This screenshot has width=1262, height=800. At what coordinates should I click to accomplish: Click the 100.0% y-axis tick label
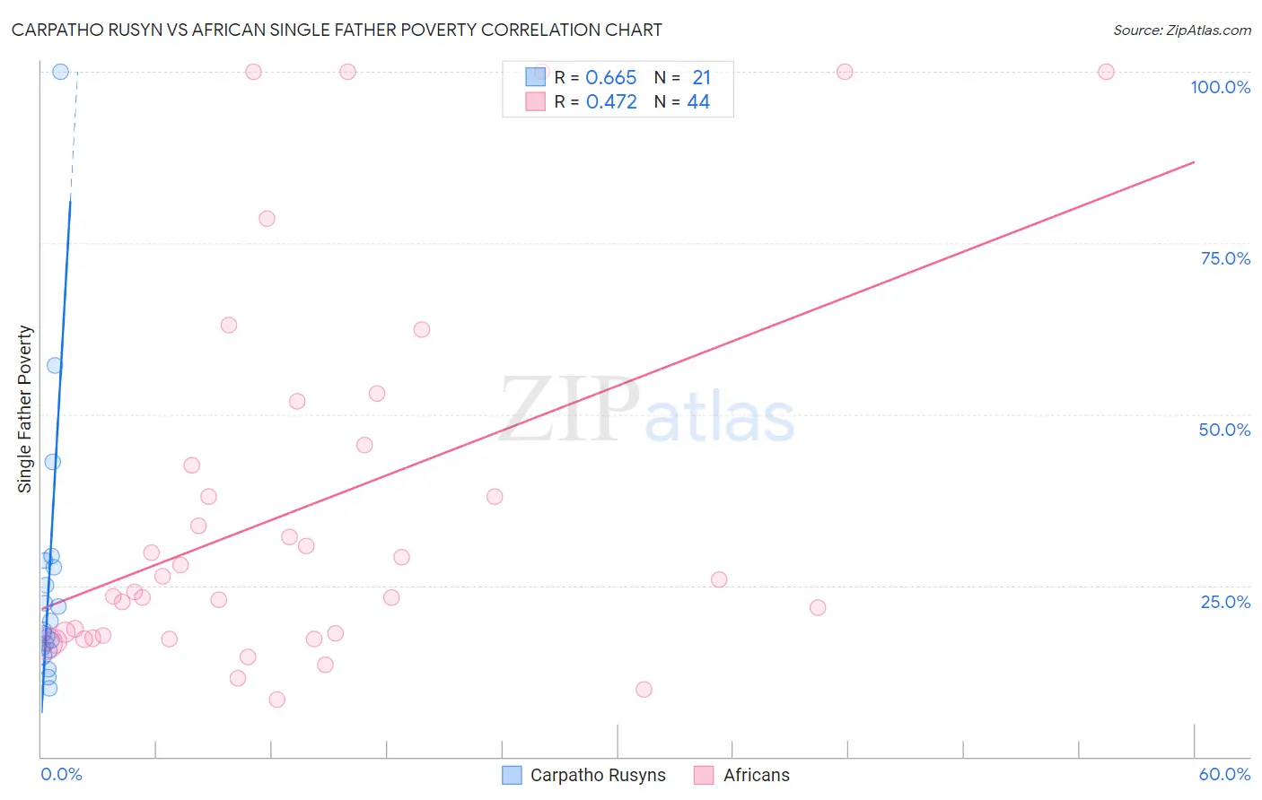point(1220,87)
